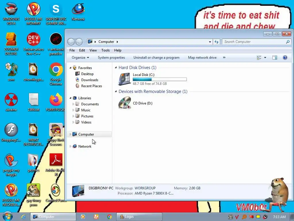294x221 pixels.
Task: Click System properties in toolbar
Action: click(x=111, y=58)
